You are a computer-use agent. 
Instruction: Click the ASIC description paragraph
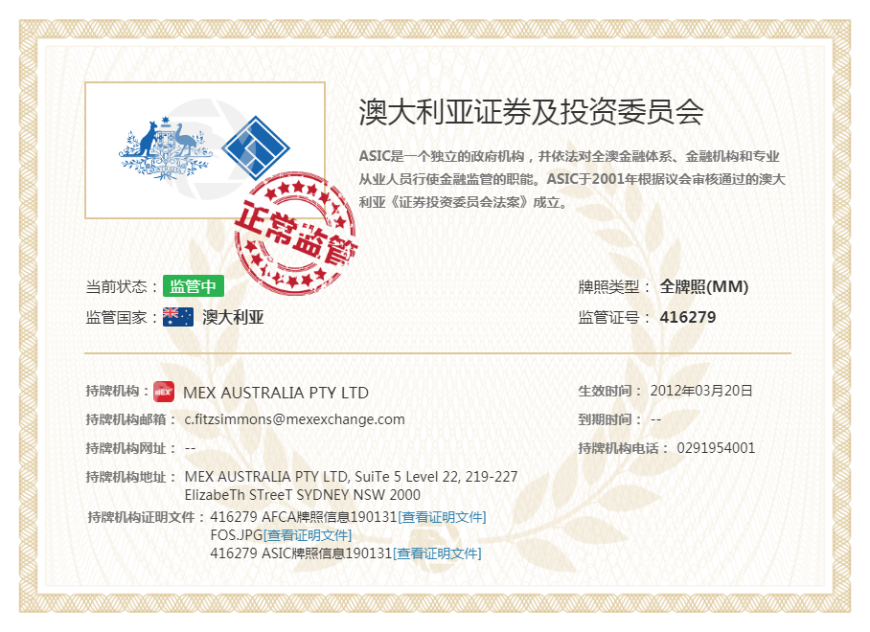tap(571, 179)
